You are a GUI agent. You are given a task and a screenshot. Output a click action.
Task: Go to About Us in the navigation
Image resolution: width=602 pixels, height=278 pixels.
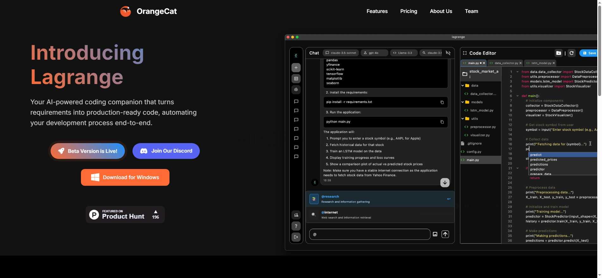click(x=441, y=11)
